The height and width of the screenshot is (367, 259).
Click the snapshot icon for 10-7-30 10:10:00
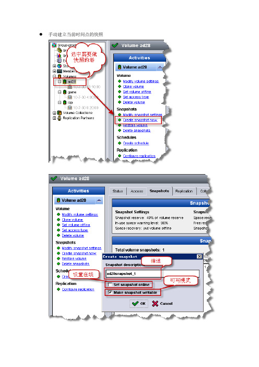click(x=69, y=87)
